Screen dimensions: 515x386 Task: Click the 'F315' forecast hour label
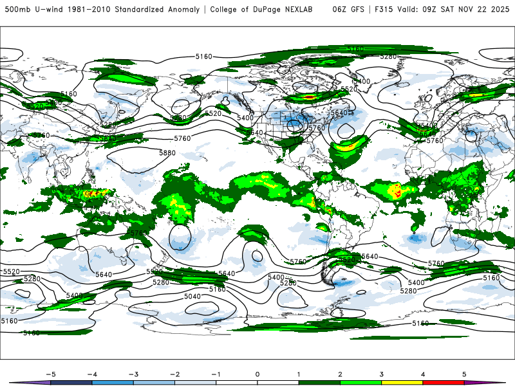coord(384,9)
